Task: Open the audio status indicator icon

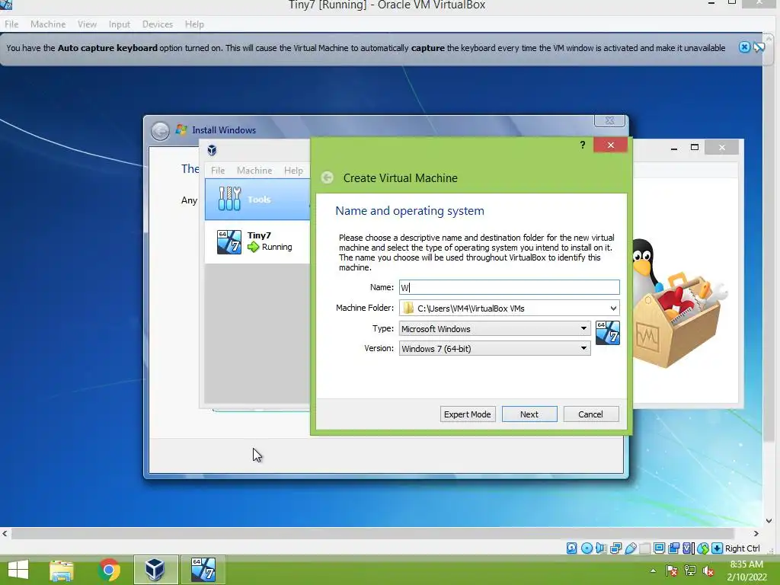Action: point(601,548)
